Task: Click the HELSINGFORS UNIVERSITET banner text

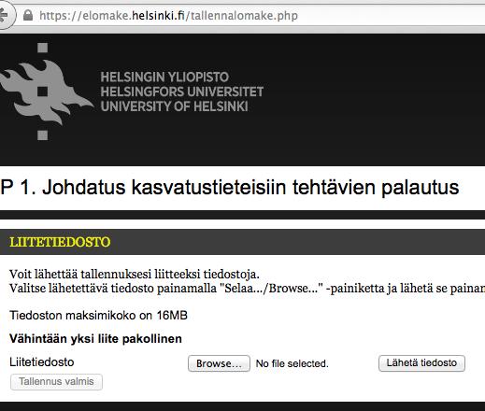Action: [182, 92]
